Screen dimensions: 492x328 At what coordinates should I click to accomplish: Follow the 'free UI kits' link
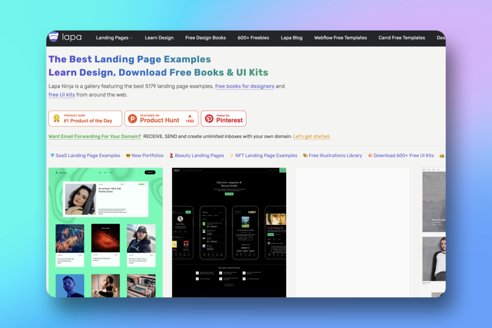(x=61, y=95)
